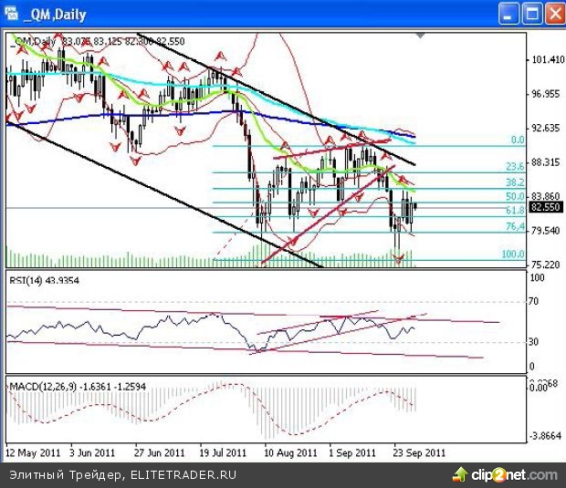566x488 pixels.
Task: Click the 12 May 2011 date marker
Action: (35, 452)
